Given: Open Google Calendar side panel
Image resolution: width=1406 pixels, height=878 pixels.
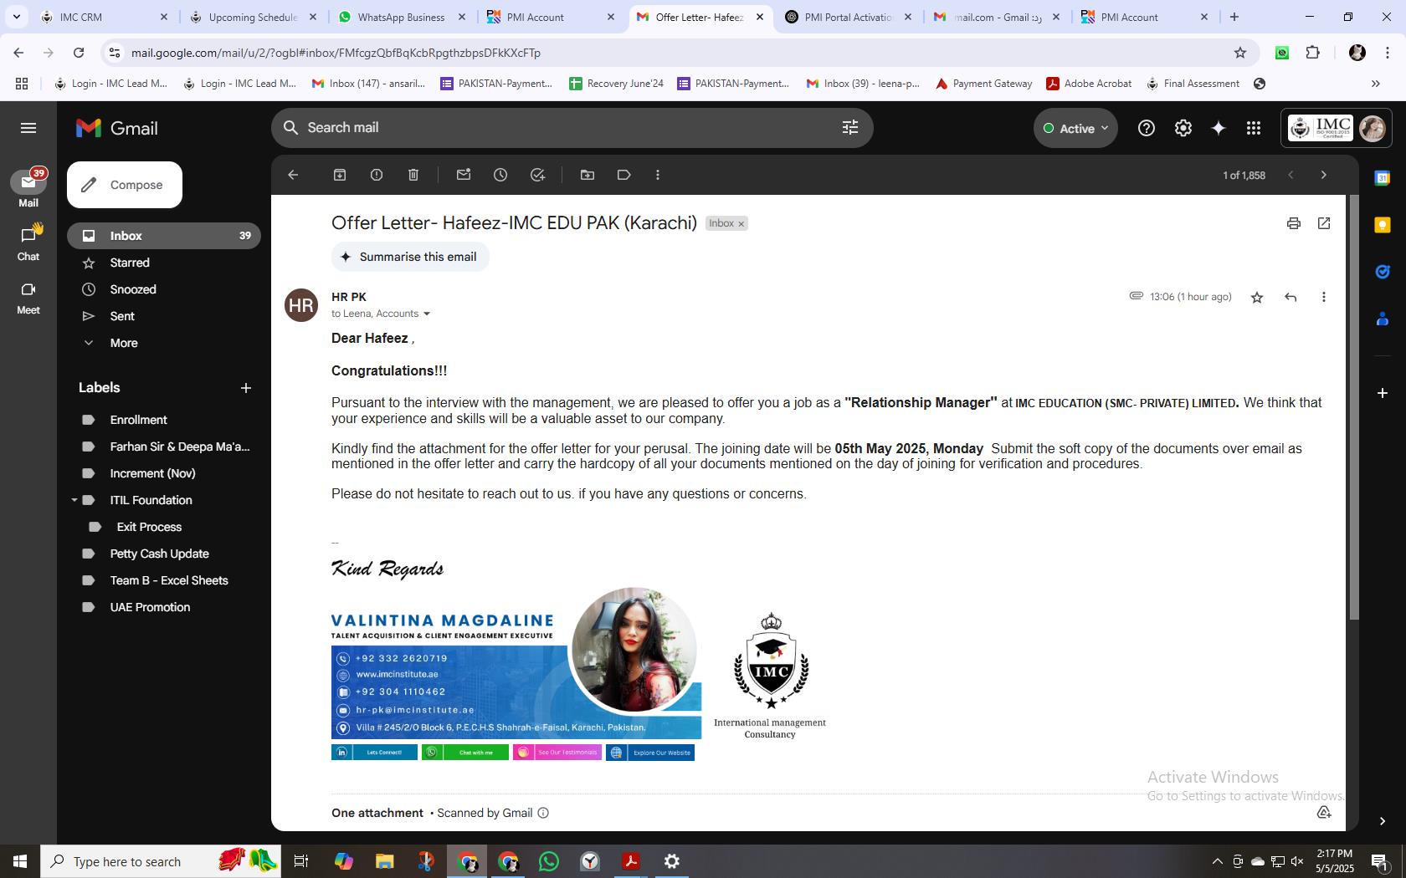Looking at the screenshot, I should coord(1383,178).
